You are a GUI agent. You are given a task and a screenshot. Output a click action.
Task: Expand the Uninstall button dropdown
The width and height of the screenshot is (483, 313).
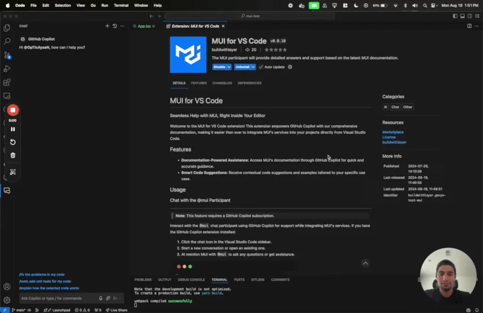click(254, 67)
